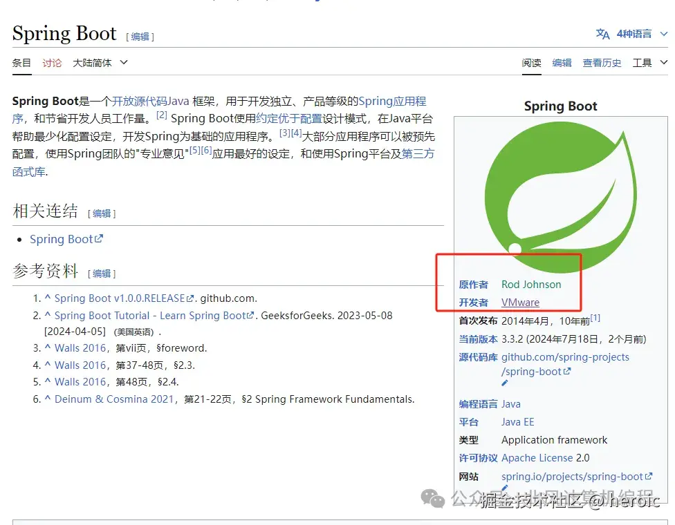Open the Java EE platform link

tap(518, 422)
